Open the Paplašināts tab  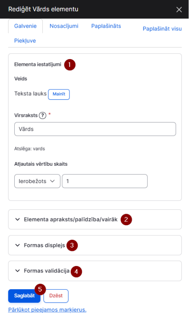[x=106, y=26]
